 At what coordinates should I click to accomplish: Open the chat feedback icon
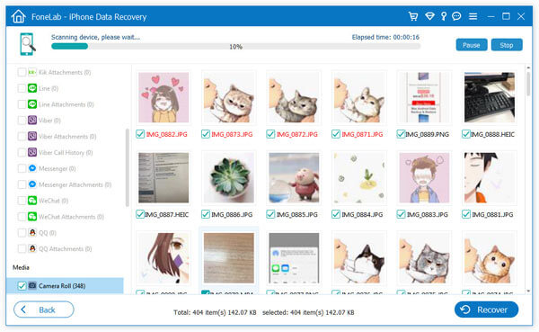[x=456, y=16]
